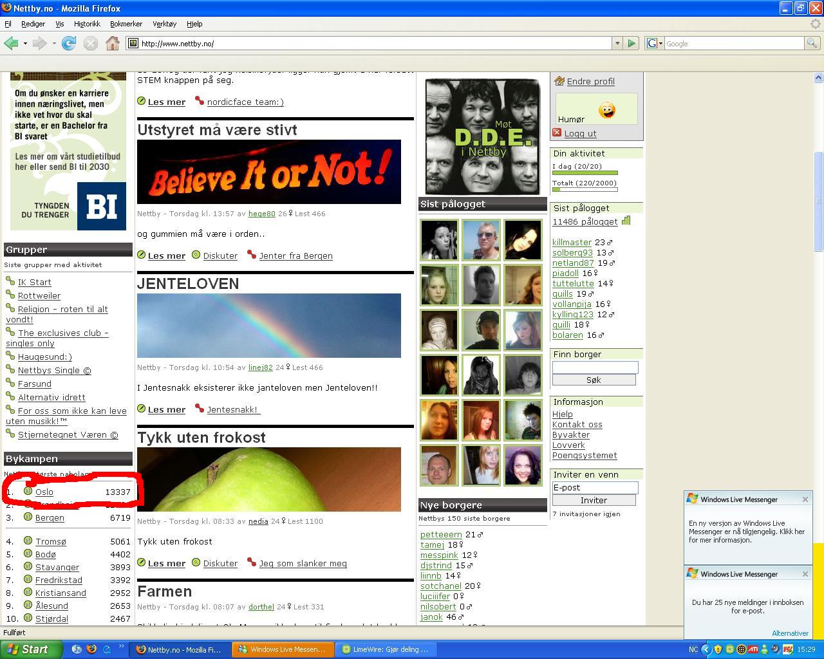This screenshot has width=824, height=659.
Task: Reload the page with Refresh icon
Action: (x=69, y=43)
